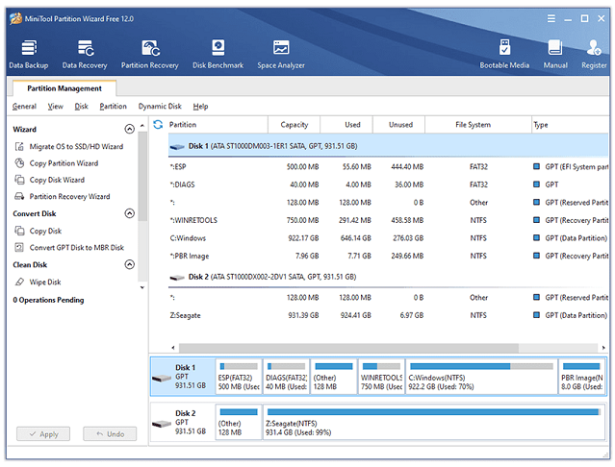This screenshot has height=467, width=615.
Task: Create Bootable Media
Action: (504, 54)
